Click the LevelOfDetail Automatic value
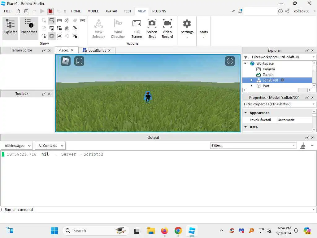317x238 pixels. 286,120
